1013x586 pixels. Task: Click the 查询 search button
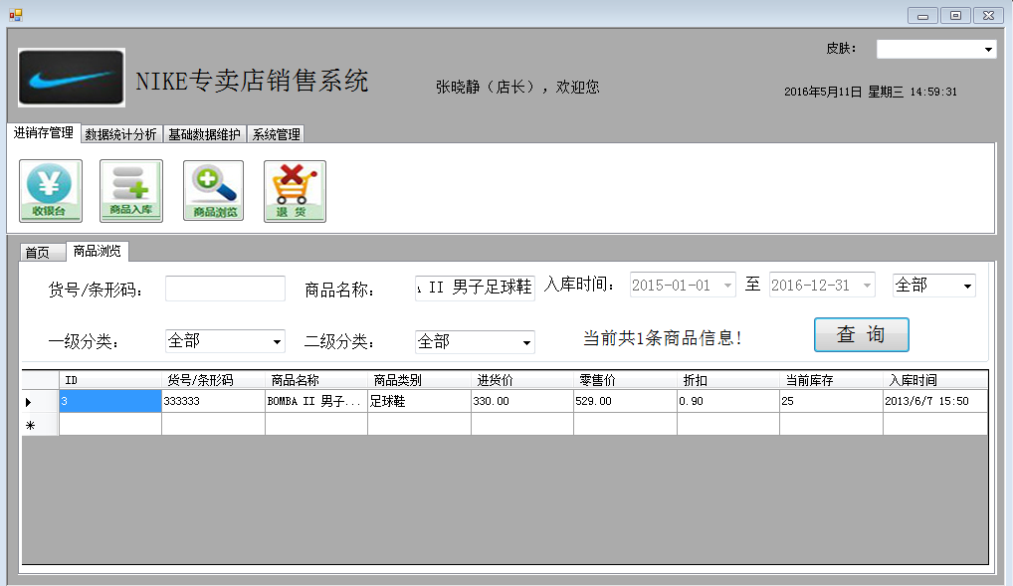[x=861, y=334]
